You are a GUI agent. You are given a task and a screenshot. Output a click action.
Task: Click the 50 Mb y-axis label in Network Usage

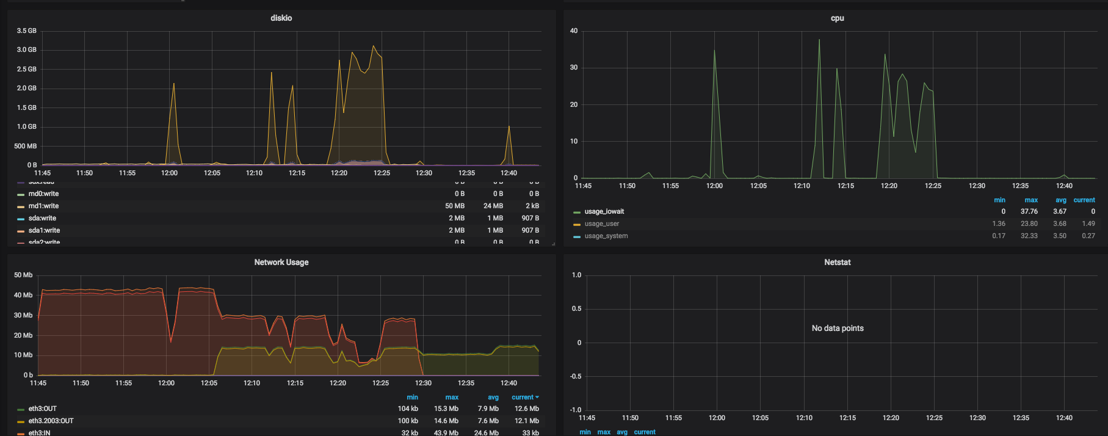coord(23,275)
